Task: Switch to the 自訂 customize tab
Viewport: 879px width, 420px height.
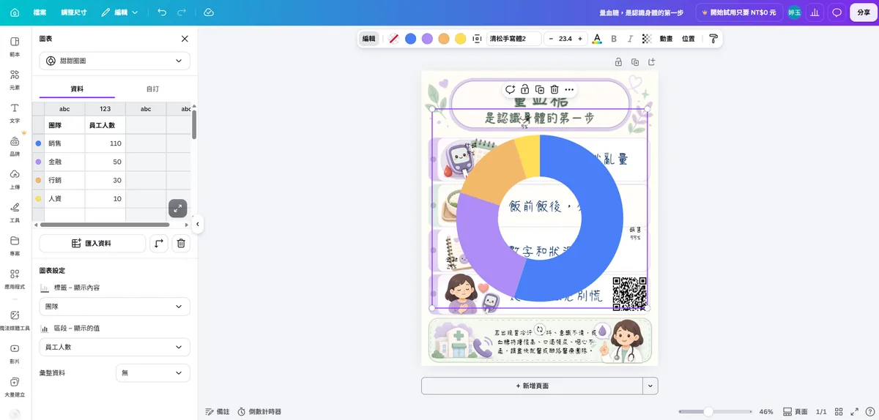Action: click(152, 89)
